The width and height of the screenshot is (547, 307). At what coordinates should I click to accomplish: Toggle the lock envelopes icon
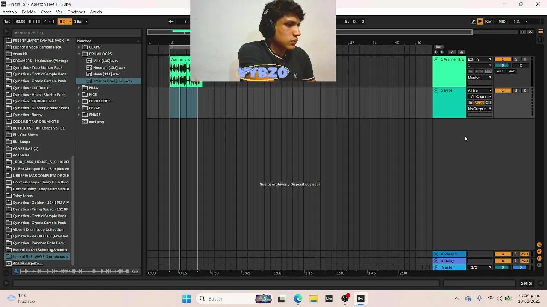pos(461,52)
